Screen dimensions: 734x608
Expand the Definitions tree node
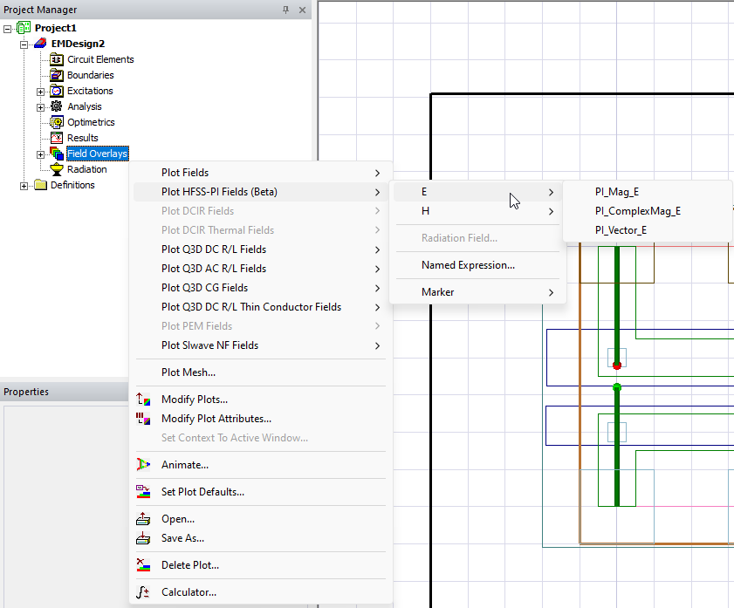click(24, 186)
